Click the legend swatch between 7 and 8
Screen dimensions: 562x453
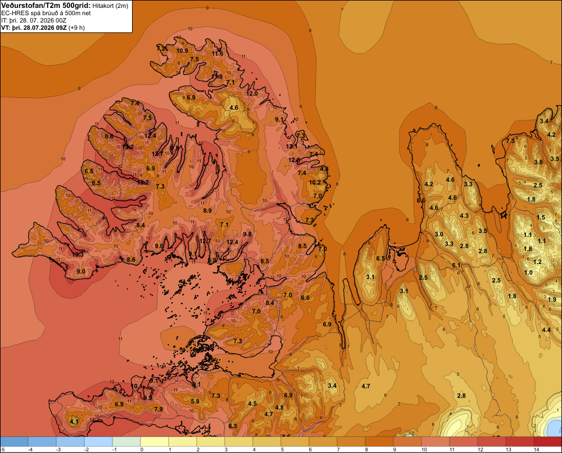click(351, 442)
